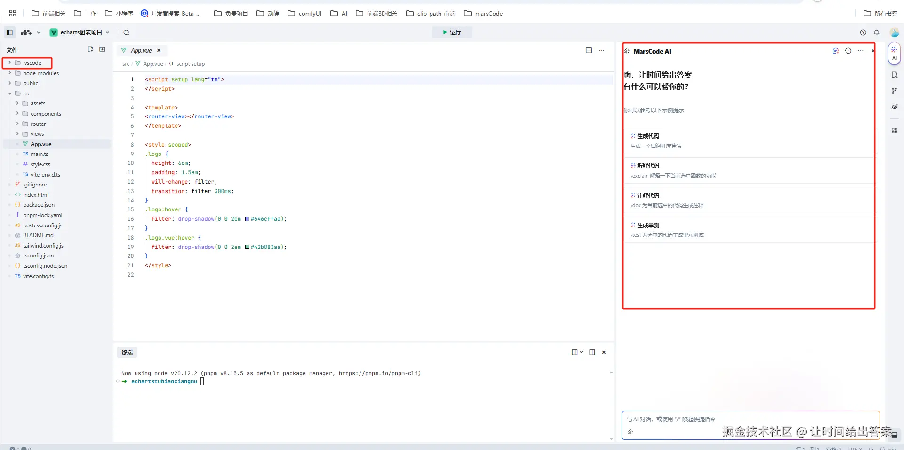Expand the router folder
This screenshot has width=904, height=450.
click(17, 124)
